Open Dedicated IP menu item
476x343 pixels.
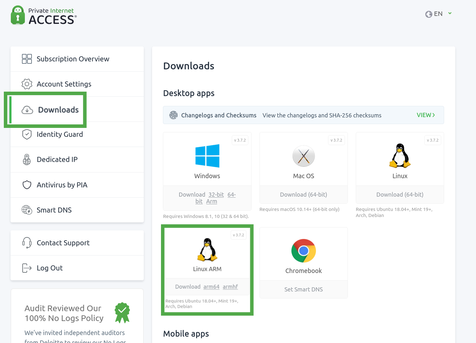pos(77,159)
